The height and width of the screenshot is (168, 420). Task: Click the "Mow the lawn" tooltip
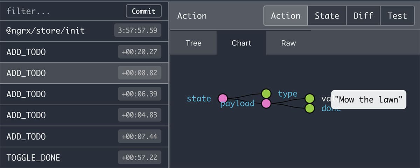coord(369,99)
